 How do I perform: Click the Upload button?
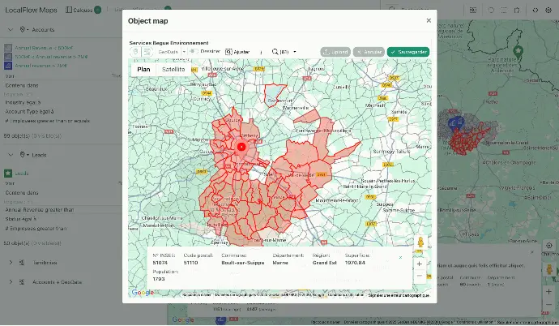point(335,51)
